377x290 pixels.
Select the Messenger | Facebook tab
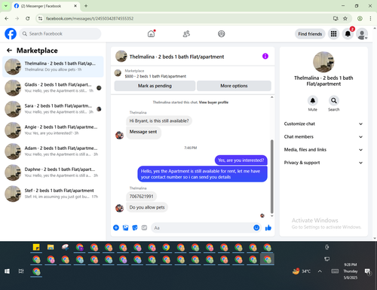tap(46, 6)
